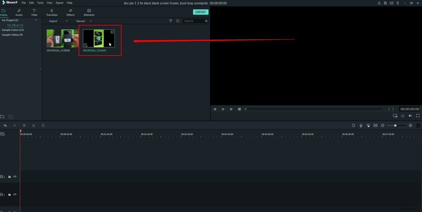Viewport: 422px width, 212px height.
Task: Lock track 2 with its padlock icon
Action: point(9,176)
